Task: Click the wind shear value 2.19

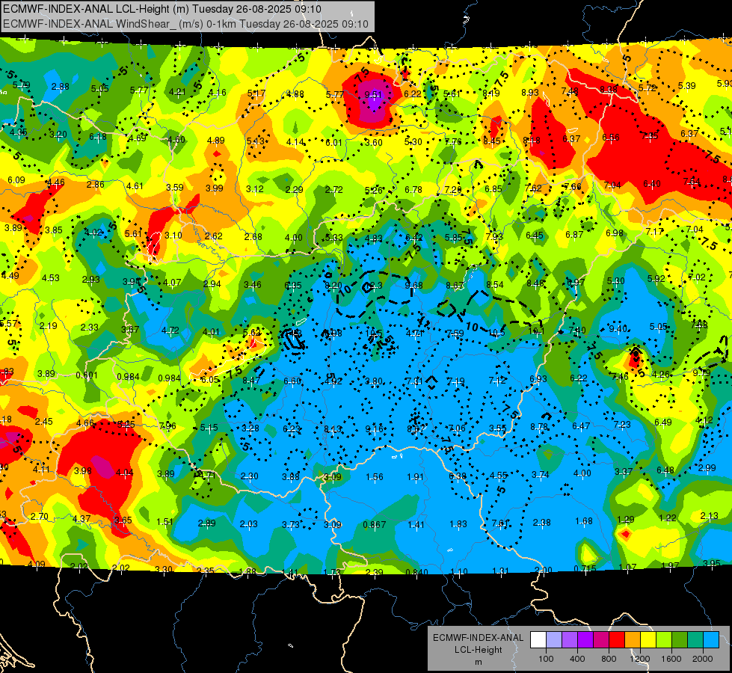Action: [49, 325]
